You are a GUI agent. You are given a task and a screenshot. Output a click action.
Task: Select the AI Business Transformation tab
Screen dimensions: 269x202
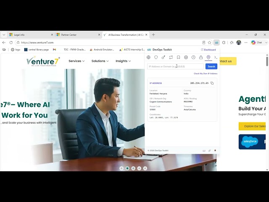click(x=126, y=35)
